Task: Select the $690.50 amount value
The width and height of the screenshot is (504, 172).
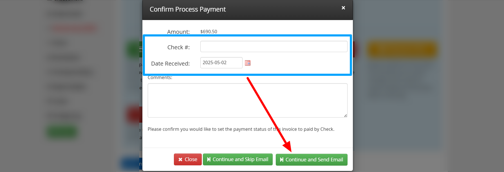Action: coord(209,31)
